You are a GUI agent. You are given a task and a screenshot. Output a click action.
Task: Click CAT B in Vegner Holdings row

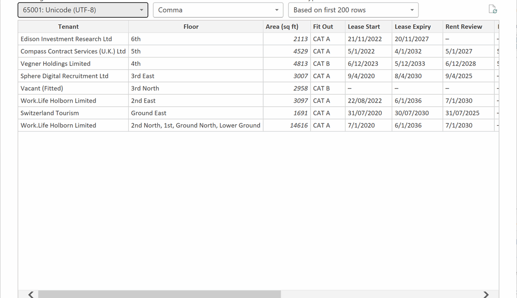pyautogui.click(x=328, y=64)
